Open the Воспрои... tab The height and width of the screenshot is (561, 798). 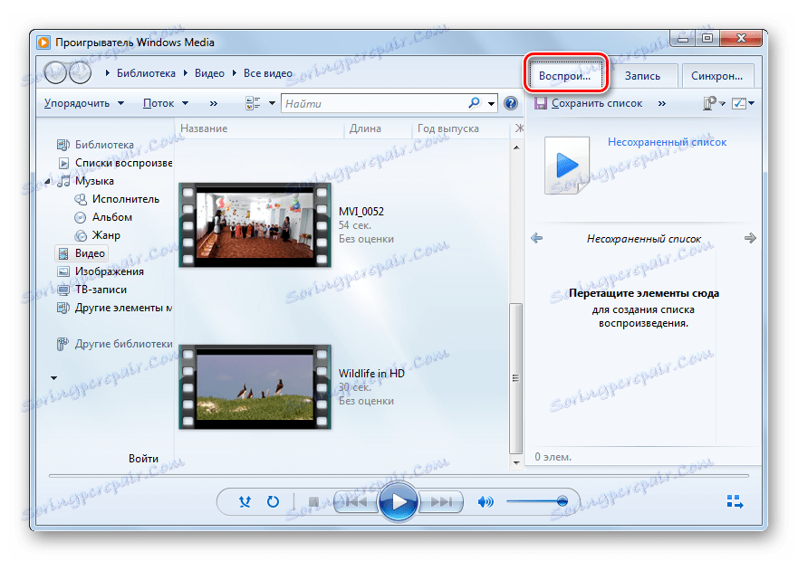point(565,76)
